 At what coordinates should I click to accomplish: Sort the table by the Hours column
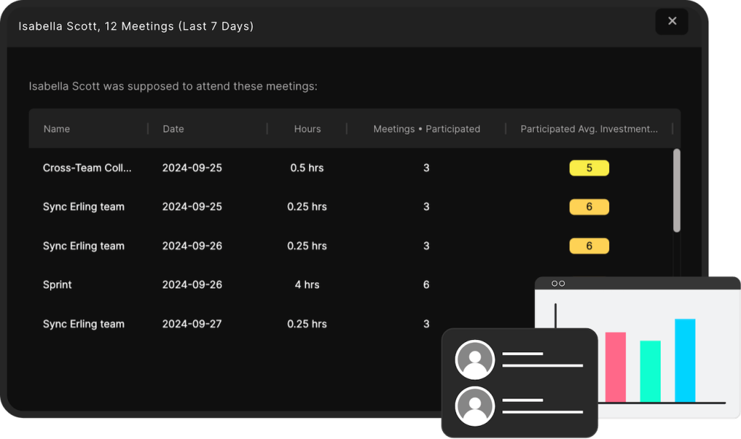click(307, 129)
